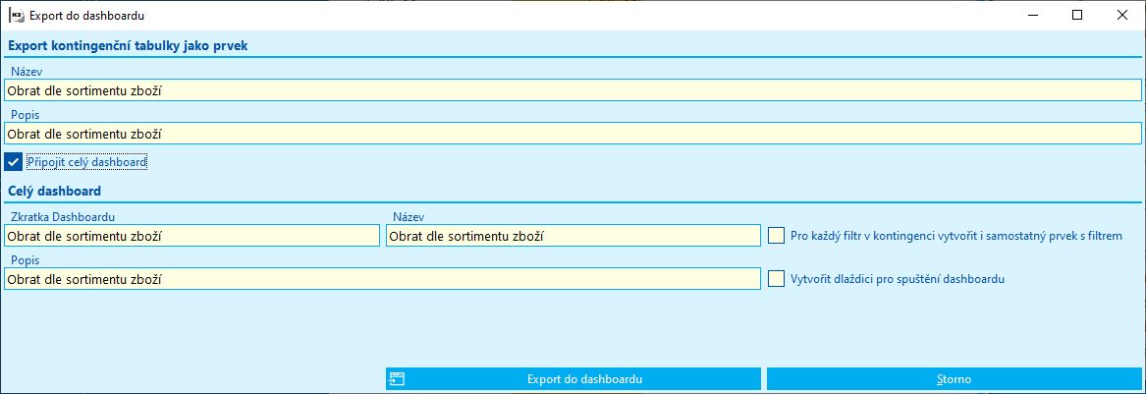Check 'Vytvořit dlaždici pro spuštění dashboardu'
Image resolution: width=1146 pixels, height=394 pixels.
777,279
